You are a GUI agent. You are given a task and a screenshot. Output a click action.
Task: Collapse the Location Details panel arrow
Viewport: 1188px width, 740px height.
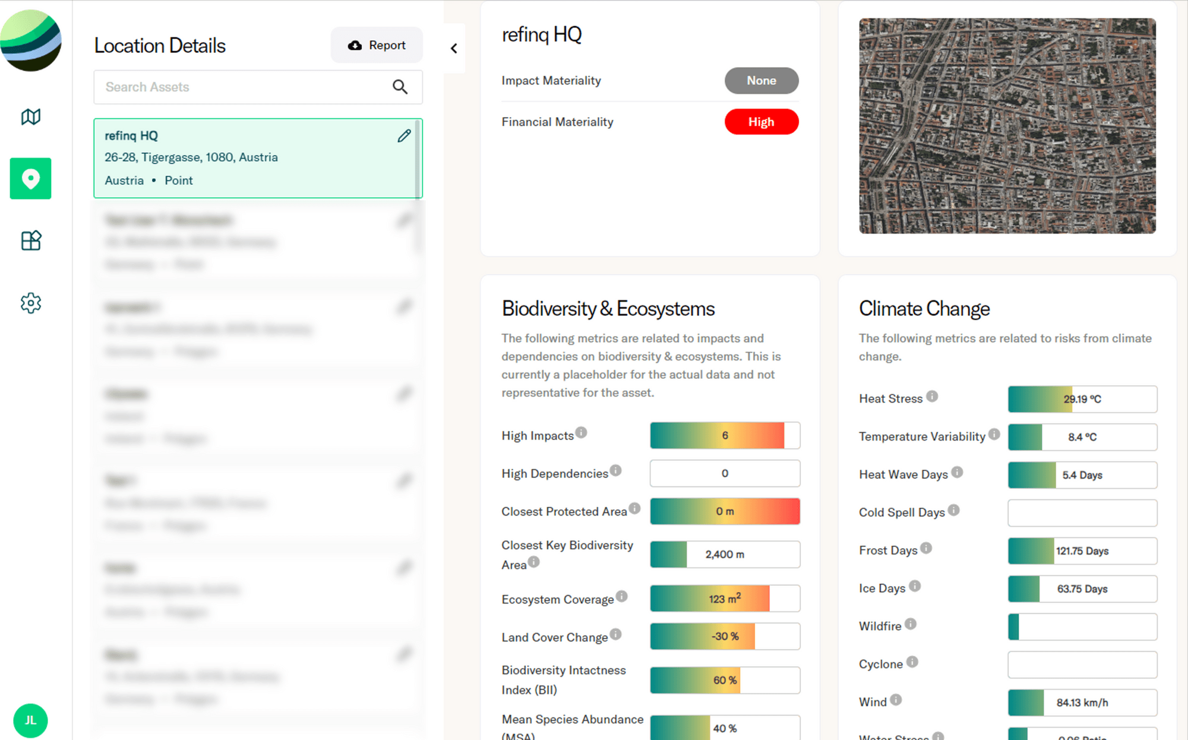pyautogui.click(x=454, y=48)
